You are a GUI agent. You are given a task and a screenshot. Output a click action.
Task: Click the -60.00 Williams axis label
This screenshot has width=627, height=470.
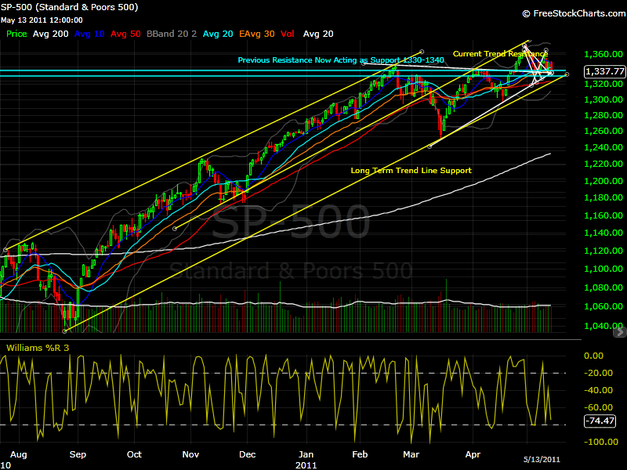[599, 407]
